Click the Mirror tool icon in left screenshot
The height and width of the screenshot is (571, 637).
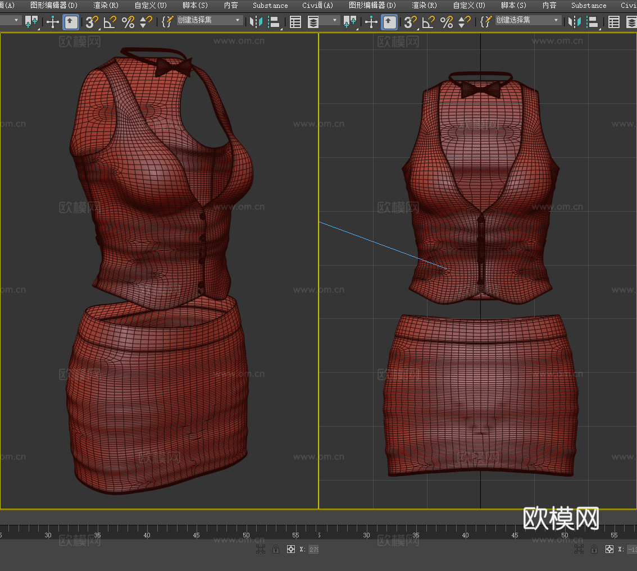256,22
